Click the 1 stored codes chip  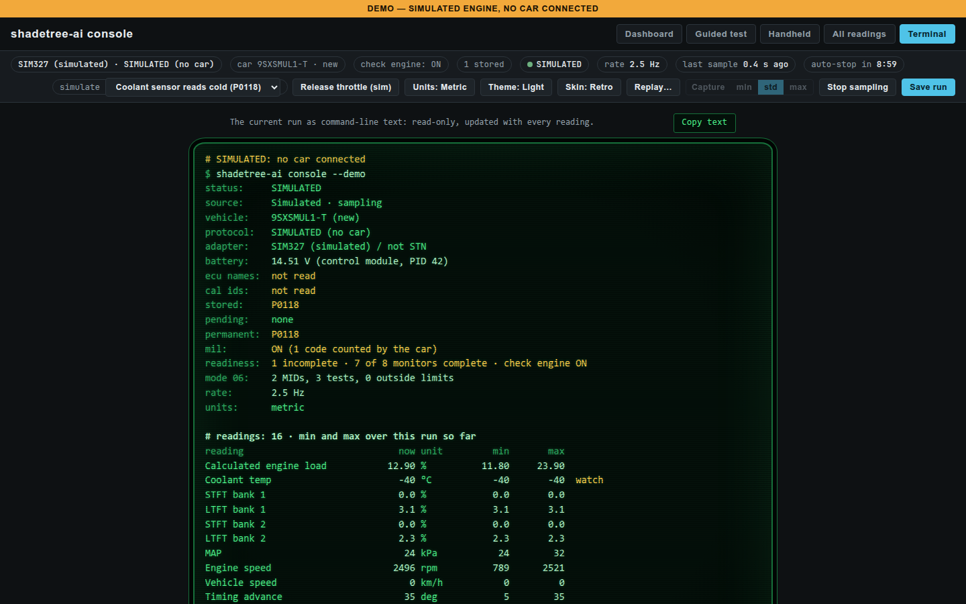click(x=484, y=64)
